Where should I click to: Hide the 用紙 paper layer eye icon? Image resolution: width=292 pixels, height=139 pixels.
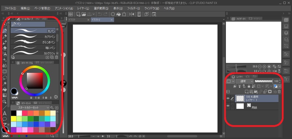[x=228, y=106]
